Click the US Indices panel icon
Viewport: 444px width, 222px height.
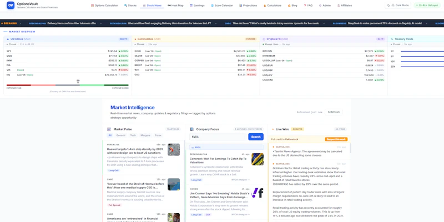point(8,39)
